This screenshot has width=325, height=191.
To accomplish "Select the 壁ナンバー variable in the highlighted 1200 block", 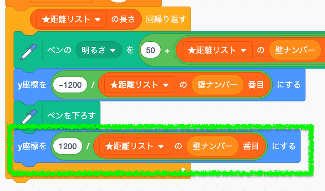I will tap(212, 146).
